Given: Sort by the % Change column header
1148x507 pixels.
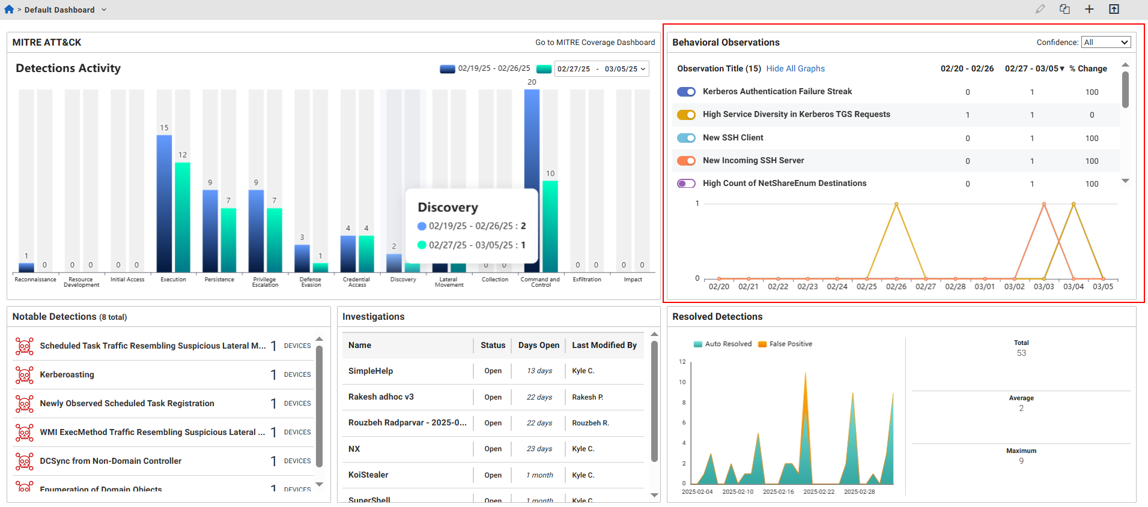Looking at the screenshot, I should 1088,69.
